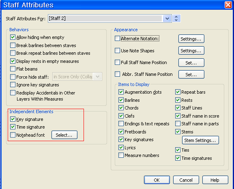Enable Abbr. Staff Name Position
This screenshot has width=234, height=189.
tap(117, 74)
